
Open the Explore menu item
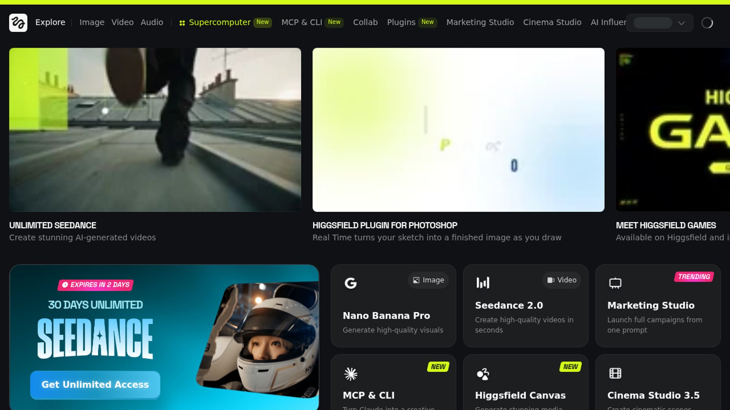tap(50, 22)
